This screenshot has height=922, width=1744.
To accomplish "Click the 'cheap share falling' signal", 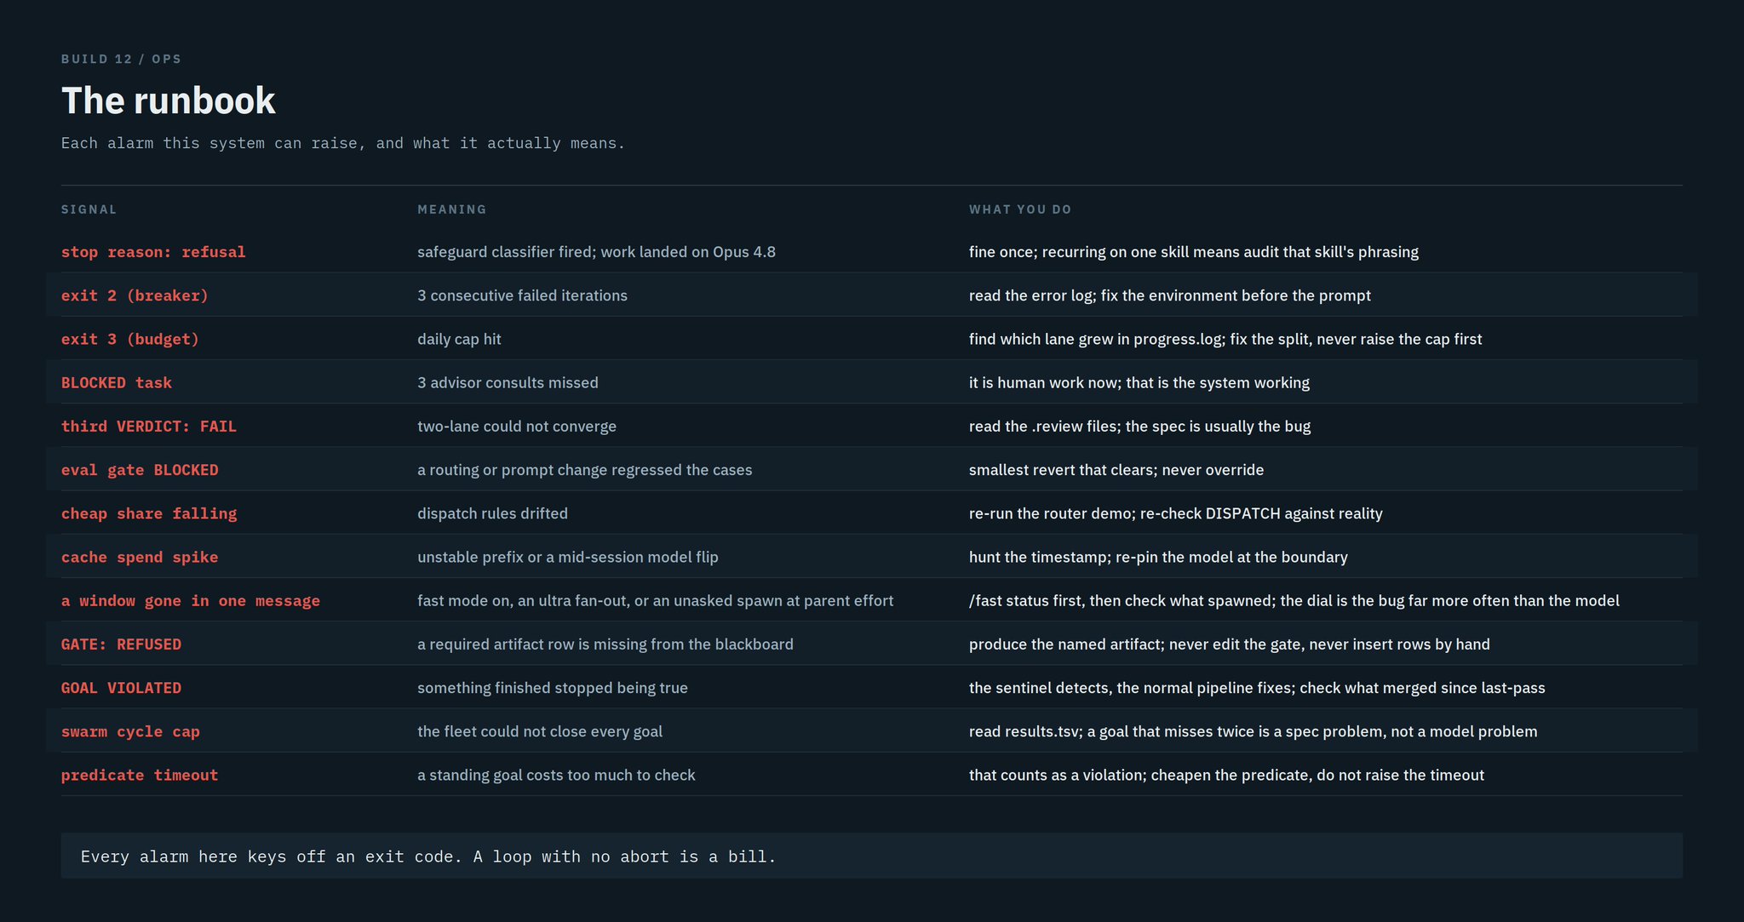I will 149,513.
